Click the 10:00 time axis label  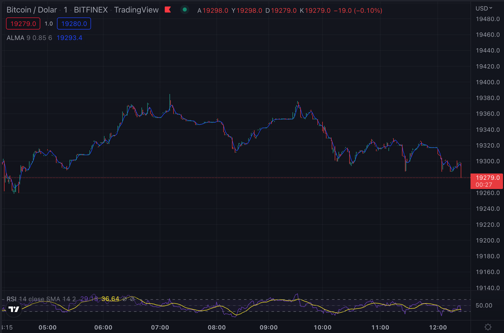pos(322,327)
